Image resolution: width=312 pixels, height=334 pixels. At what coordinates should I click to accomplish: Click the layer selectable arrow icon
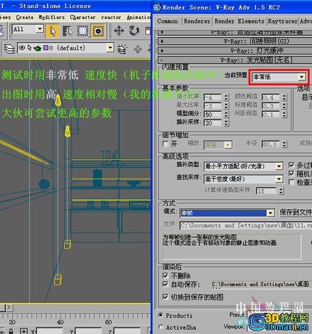click(30, 48)
